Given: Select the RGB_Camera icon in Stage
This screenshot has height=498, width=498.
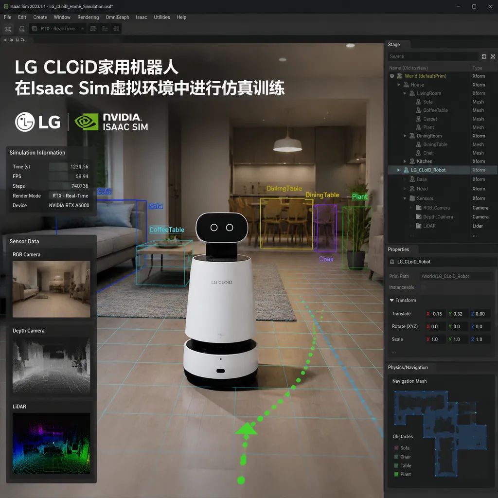Looking at the screenshot, I should pyautogui.click(x=419, y=208).
